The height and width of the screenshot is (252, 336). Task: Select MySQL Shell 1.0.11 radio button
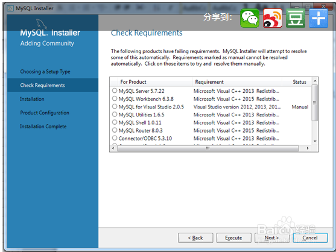(115, 122)
